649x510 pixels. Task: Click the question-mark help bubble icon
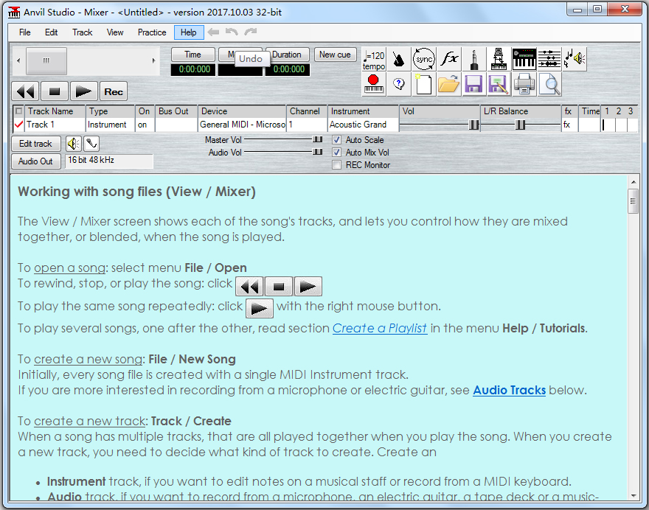click(x=398, y=84)
